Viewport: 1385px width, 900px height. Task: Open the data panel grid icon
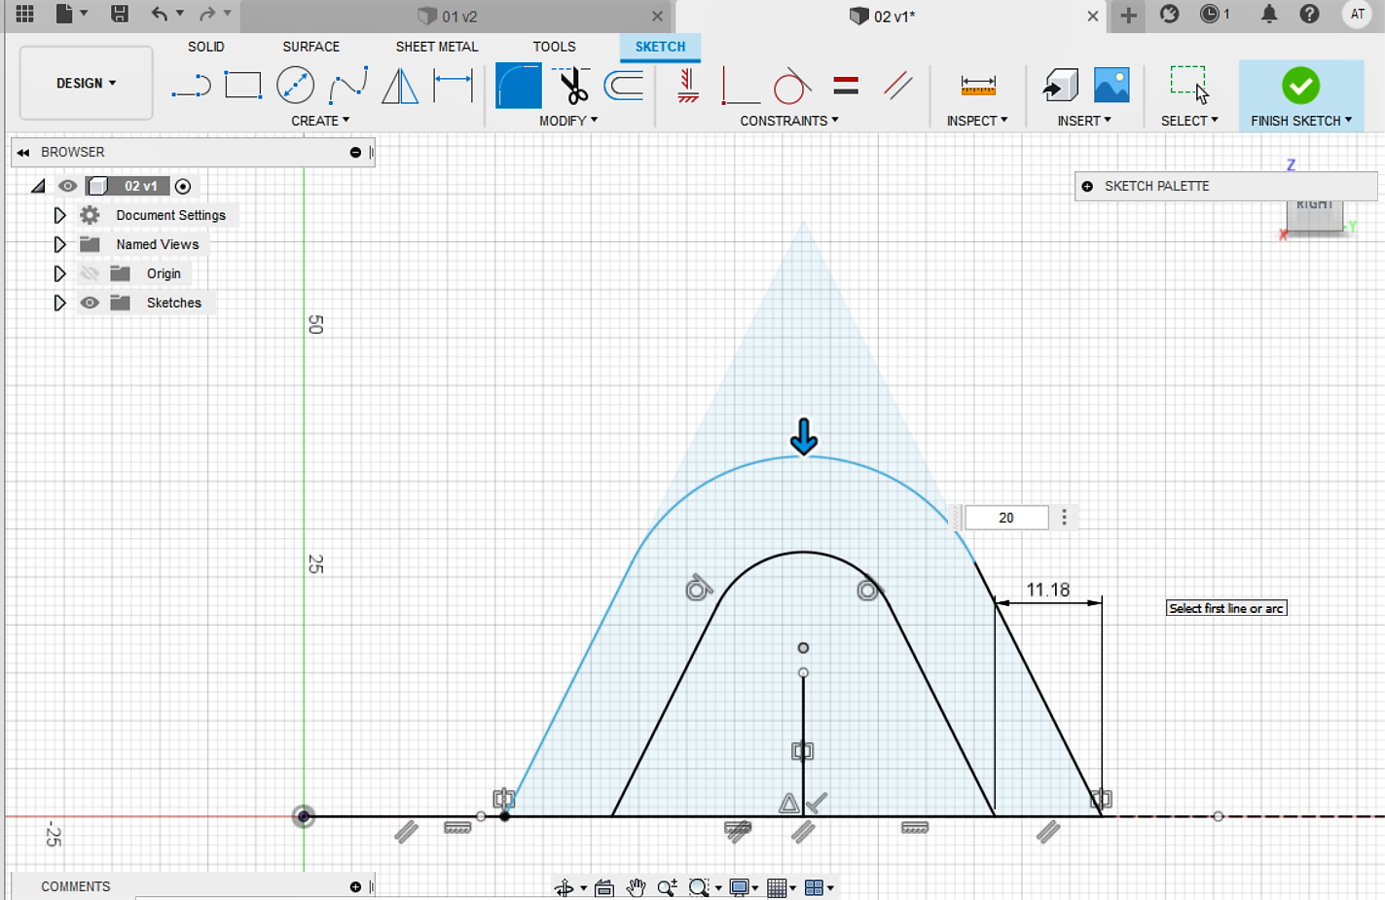(24, 14)
